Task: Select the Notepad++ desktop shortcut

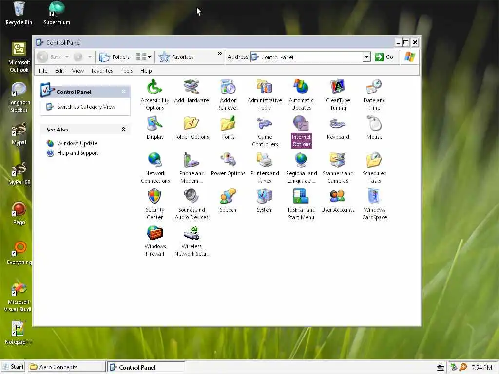Action: pyautogui.click(x=19, y=333)
